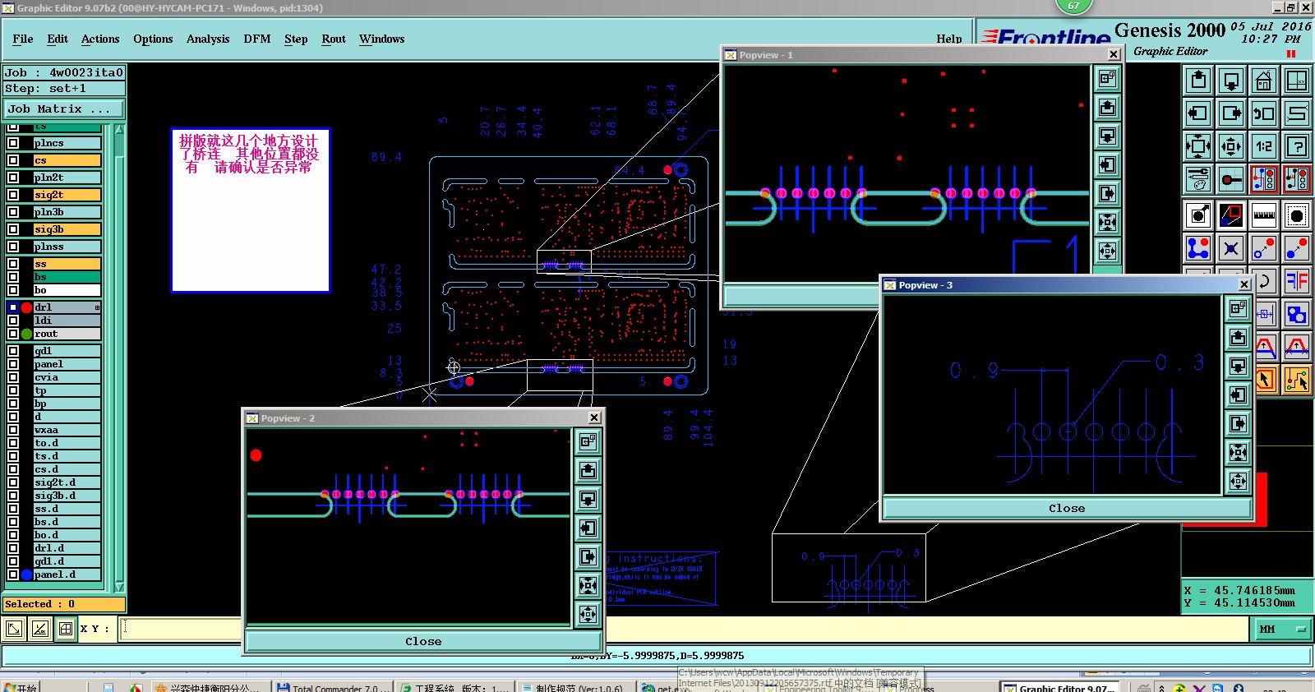
Task: Click the blue X delete point icon
Action: [x=1231, y=248]
